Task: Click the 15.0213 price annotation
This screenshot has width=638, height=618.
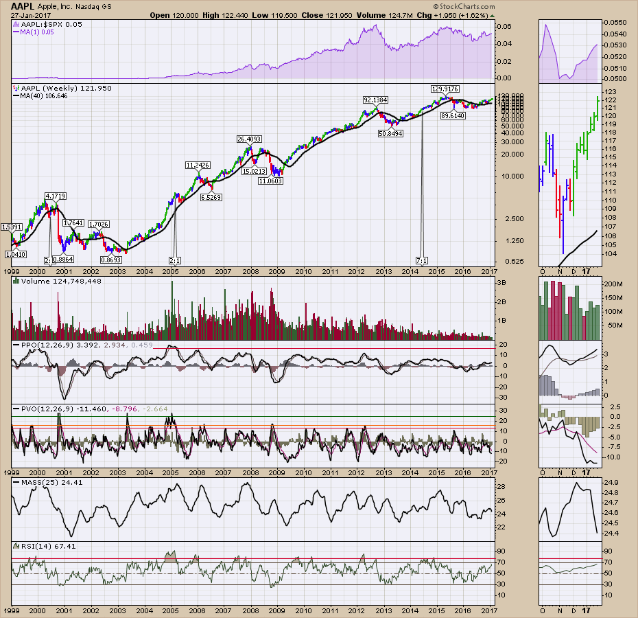Action: coord(255,171)
